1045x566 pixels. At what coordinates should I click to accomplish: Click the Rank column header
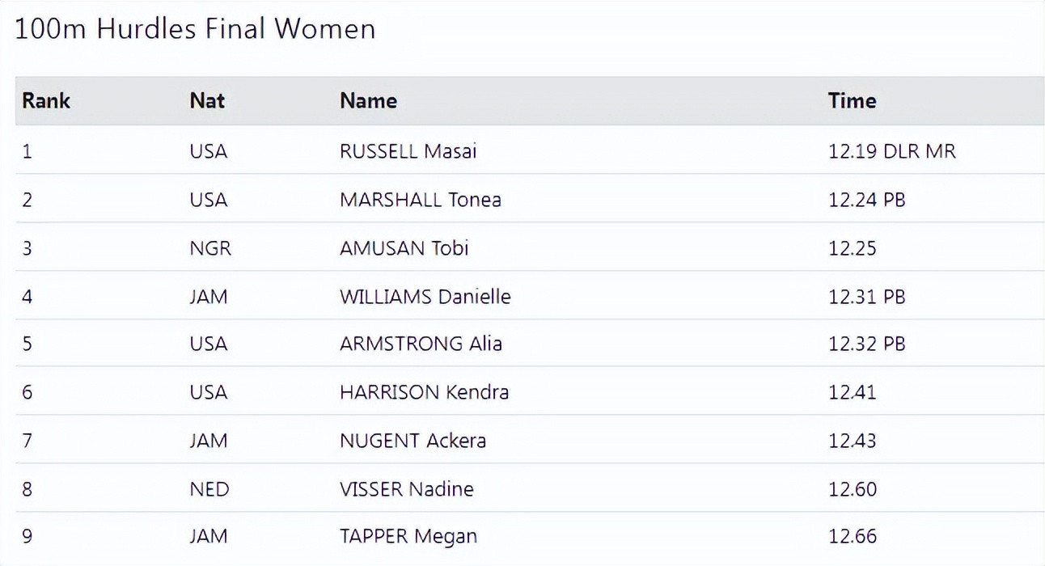pyautogui.click(x=46, y=101)
